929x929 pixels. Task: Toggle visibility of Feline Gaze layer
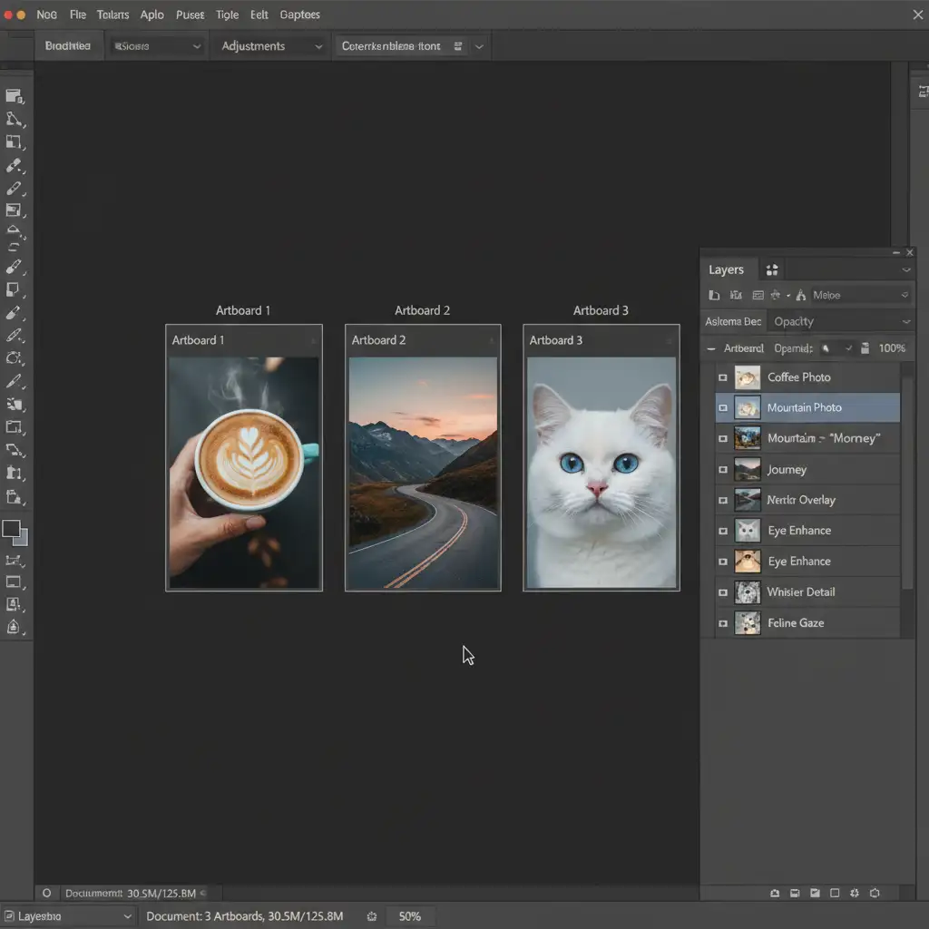point(723,623)
